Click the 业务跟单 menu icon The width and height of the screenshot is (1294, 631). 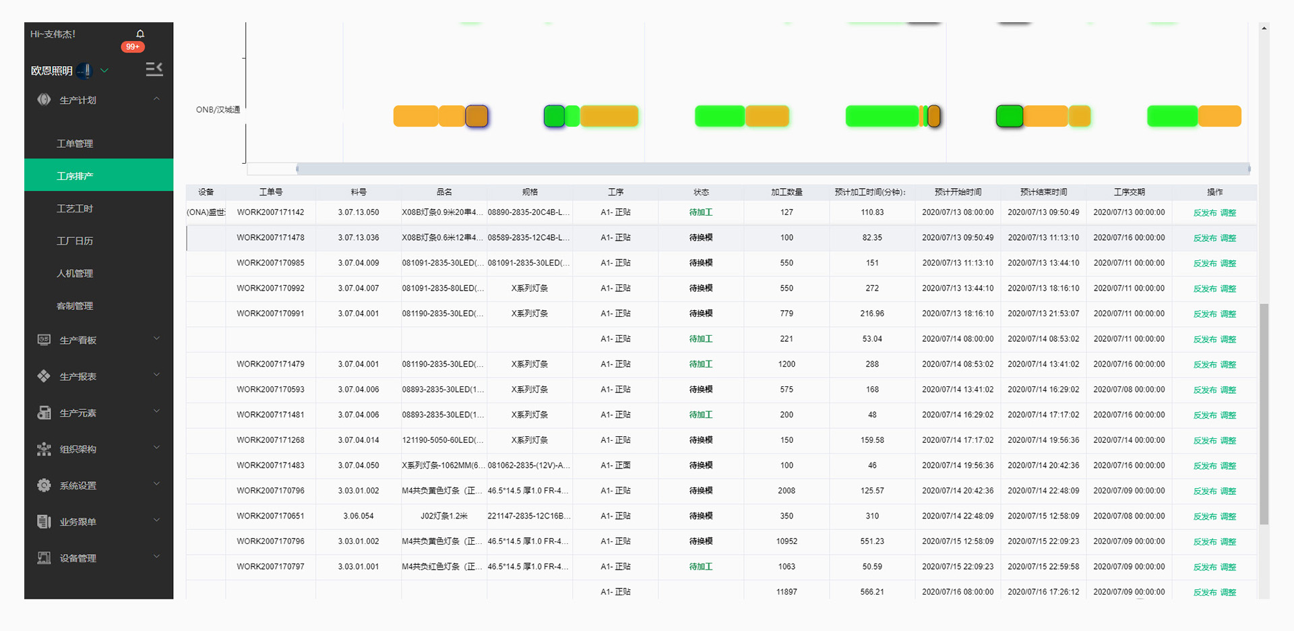pyautogui.click(x=44, y=522)
